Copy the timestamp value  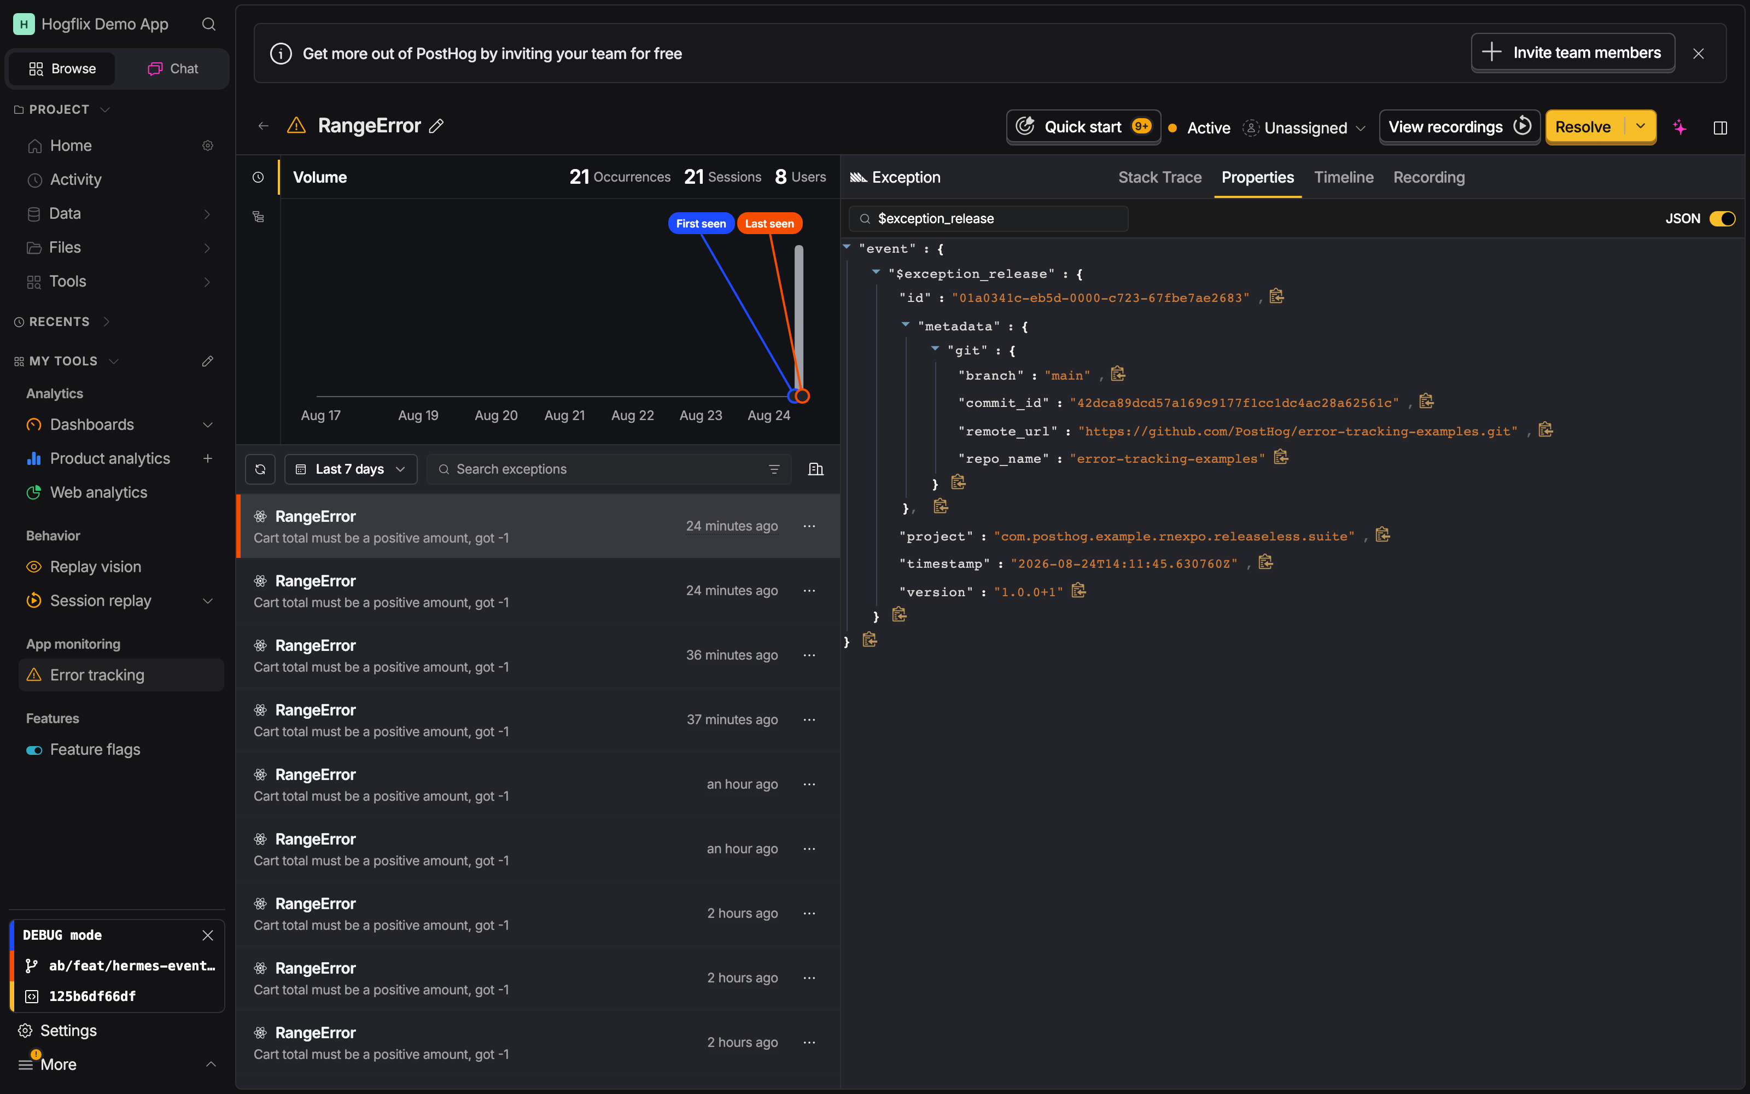[1265, 562]
